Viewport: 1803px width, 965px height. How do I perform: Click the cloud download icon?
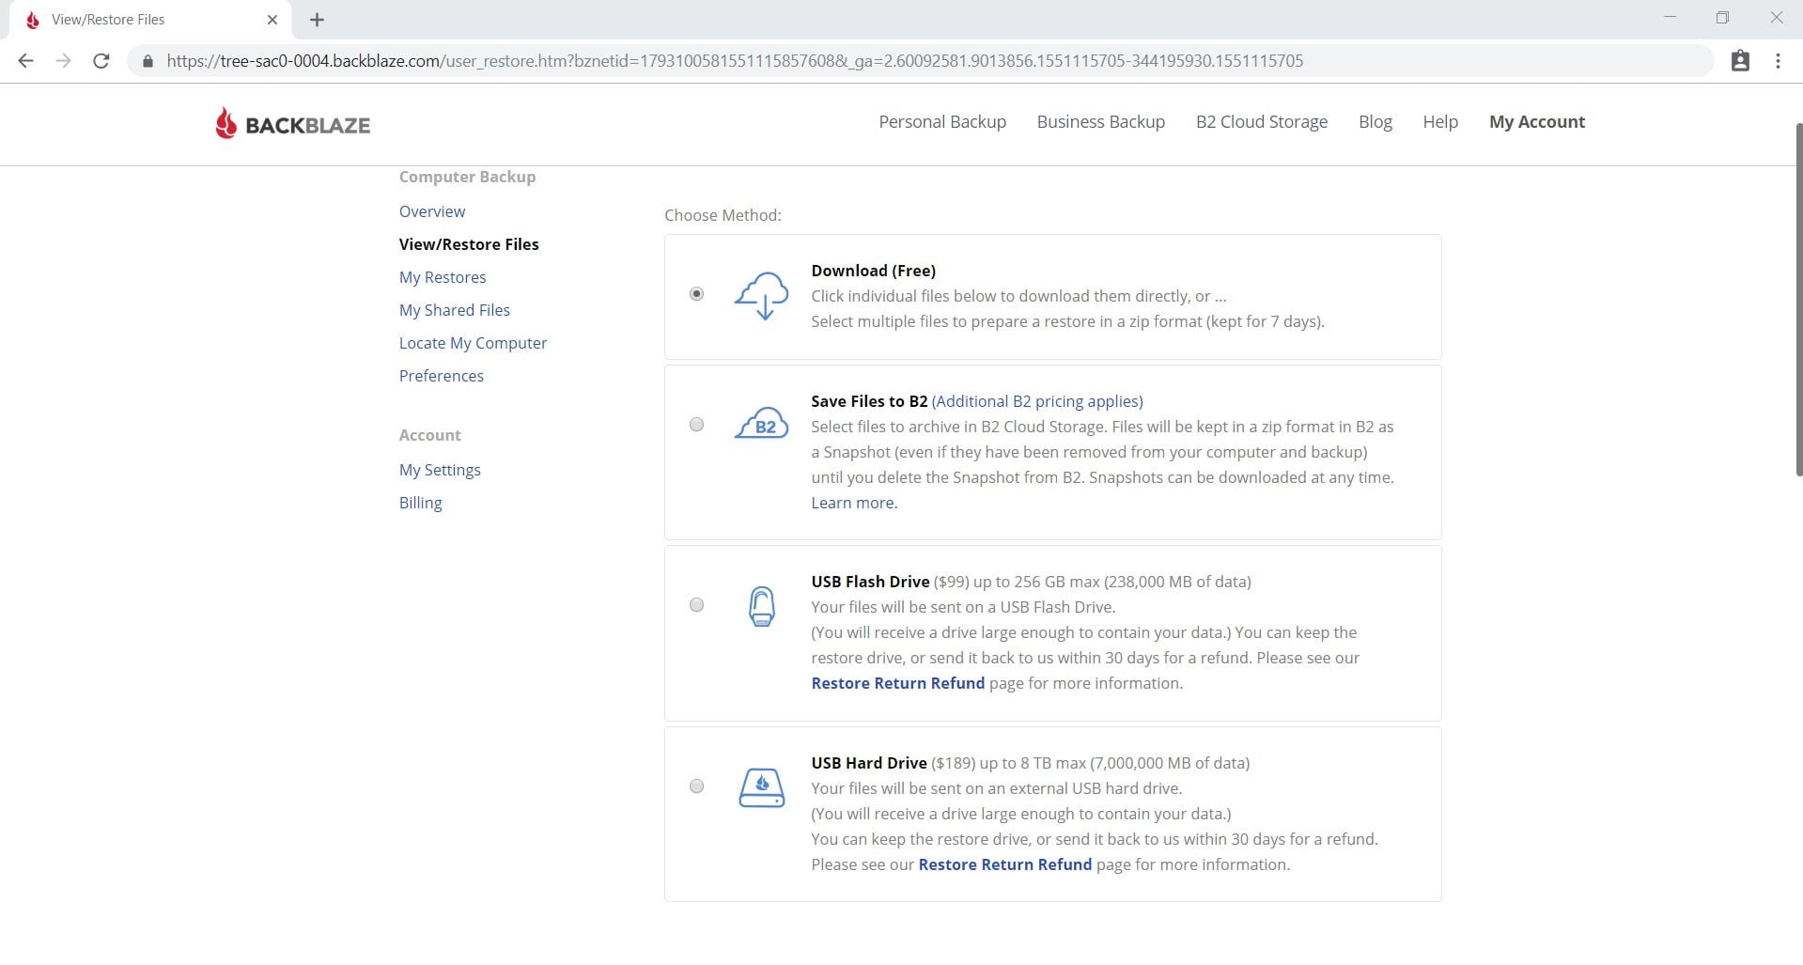click(761, 296)
